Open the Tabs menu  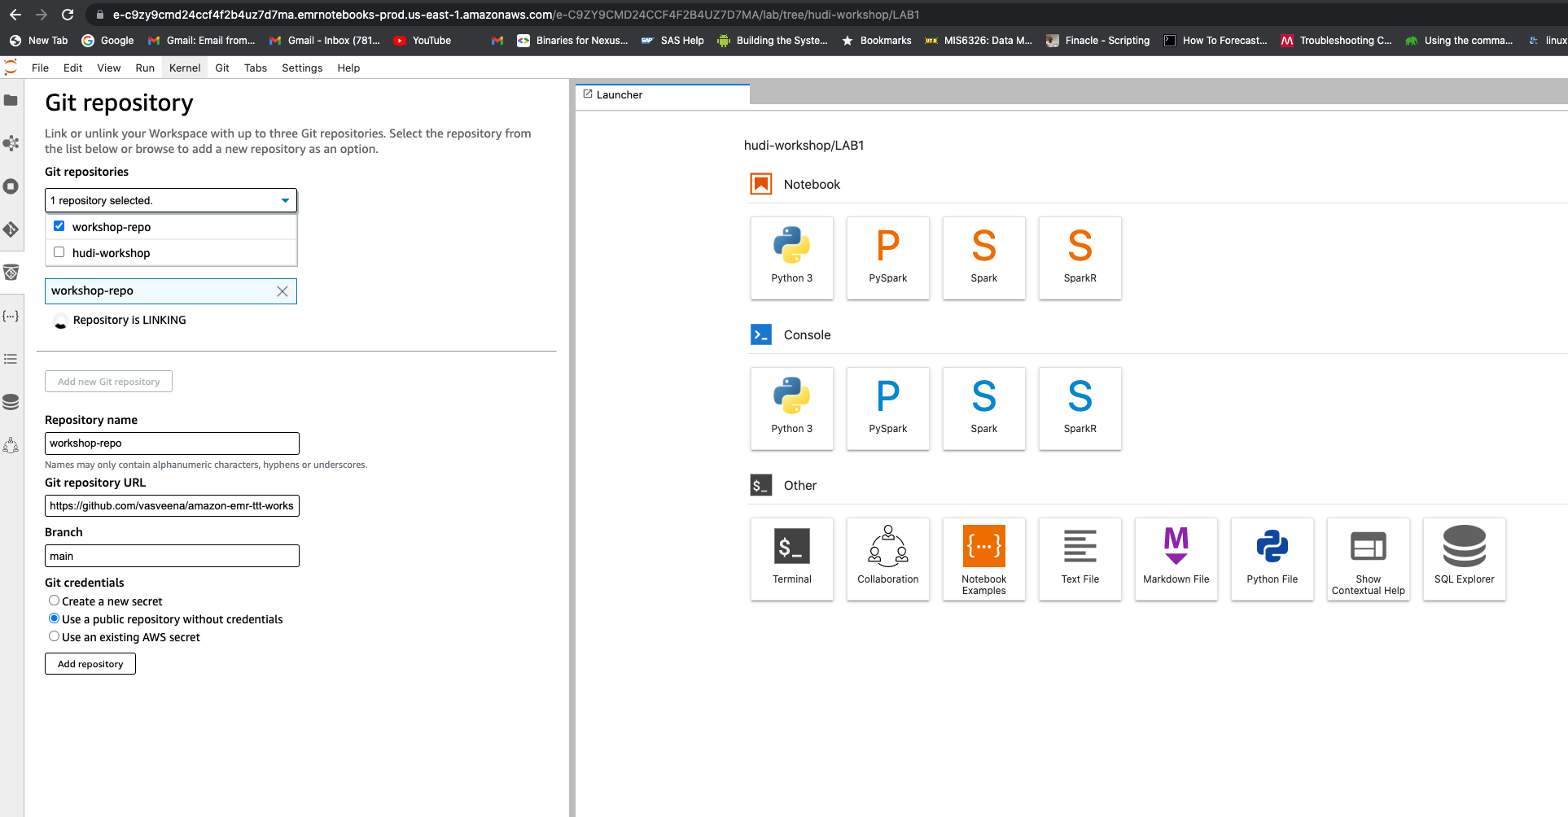coord(256,68)
